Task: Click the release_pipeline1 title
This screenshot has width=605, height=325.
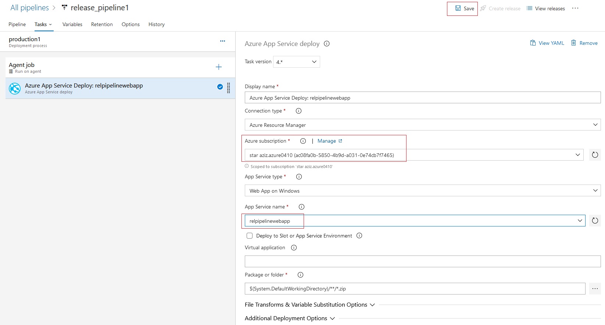Action: coord(100,8)
